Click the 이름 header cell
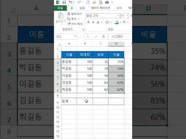186x139 pixels. 69,54
